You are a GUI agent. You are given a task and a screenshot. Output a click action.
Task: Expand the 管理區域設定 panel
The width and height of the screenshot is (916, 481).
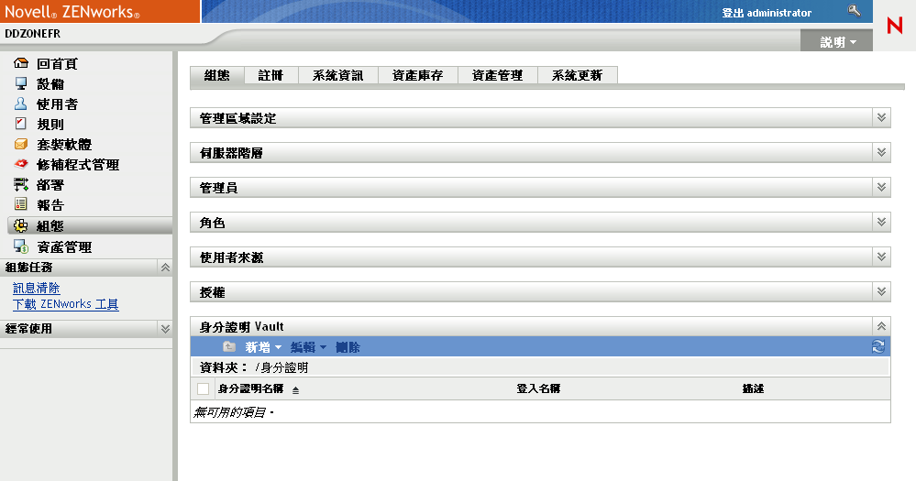(x=880, y=118)
